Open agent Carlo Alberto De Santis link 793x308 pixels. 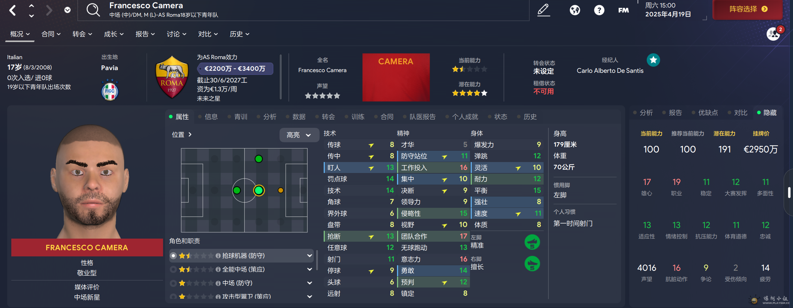click(610, 71)
